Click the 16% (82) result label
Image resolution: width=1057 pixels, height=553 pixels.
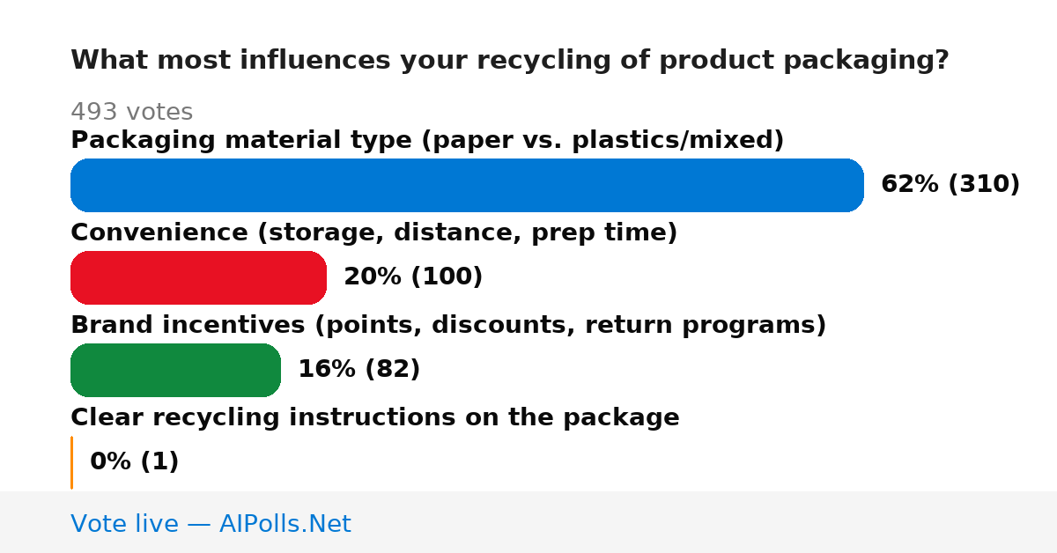(x=359, y=369)
